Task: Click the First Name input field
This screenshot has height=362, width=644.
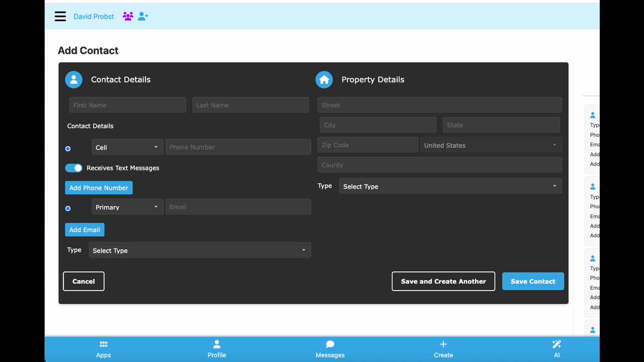Action: point(127,105)
